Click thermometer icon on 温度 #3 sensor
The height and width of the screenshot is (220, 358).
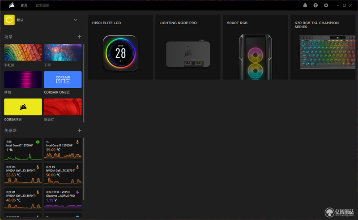38,167
